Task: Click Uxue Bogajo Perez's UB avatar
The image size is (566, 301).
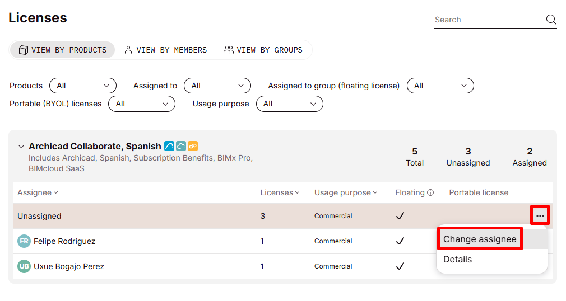Action: click(24, 266)
